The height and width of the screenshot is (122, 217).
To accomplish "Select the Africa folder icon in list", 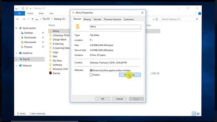I will (x=51, y=31).
